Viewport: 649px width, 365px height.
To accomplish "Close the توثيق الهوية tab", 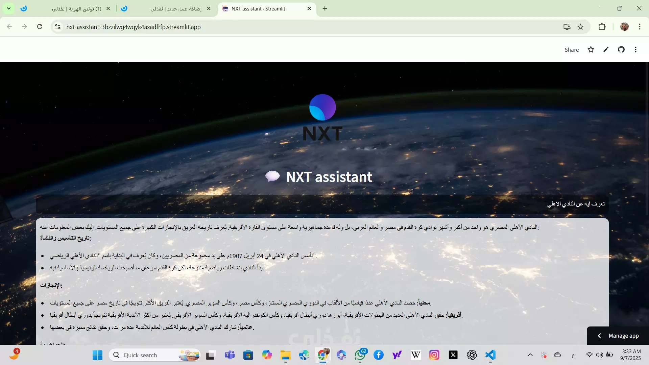I will [108, 8].
